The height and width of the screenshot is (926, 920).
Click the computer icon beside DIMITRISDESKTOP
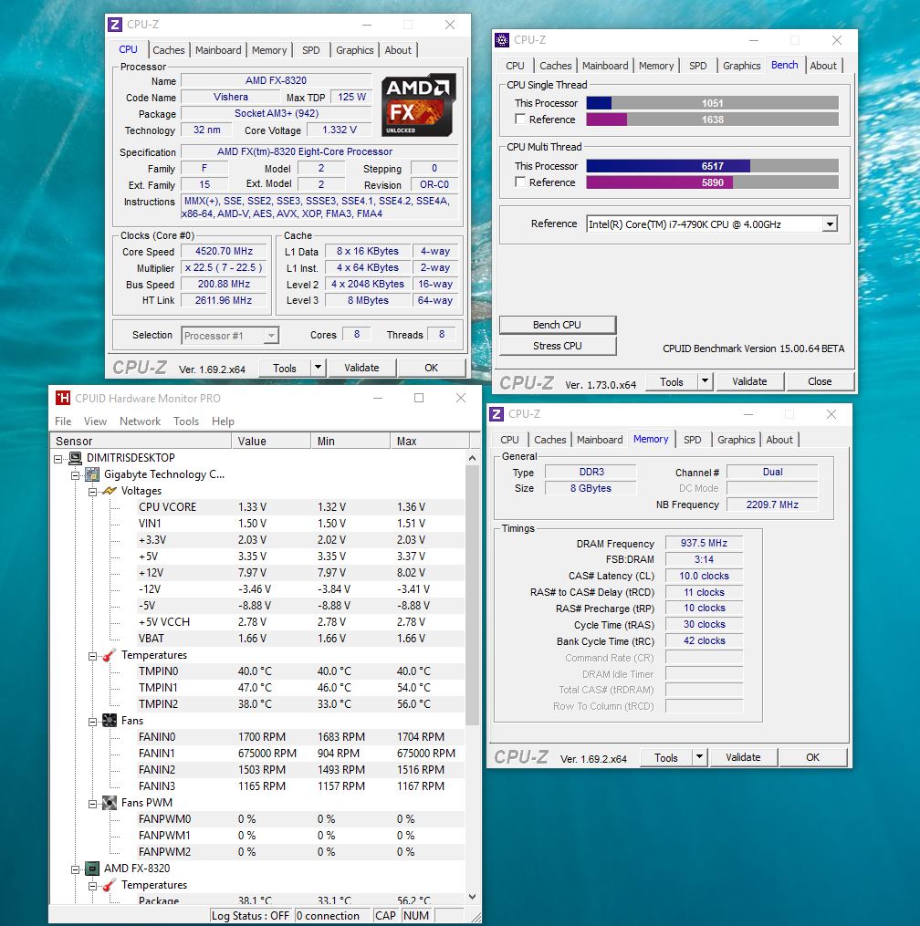75,458
